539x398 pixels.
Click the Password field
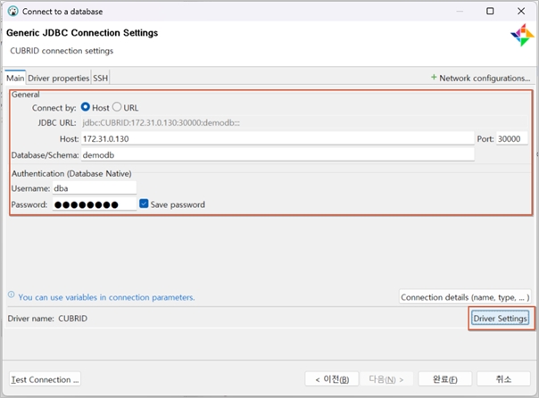click(95, 204)
